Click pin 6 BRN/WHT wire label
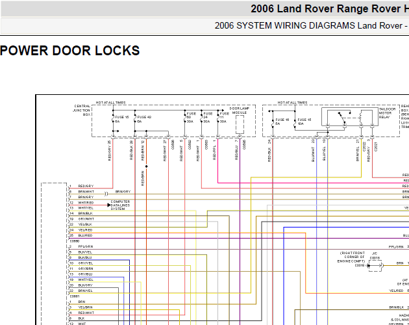409x325 pixels. tap(86, 192)
